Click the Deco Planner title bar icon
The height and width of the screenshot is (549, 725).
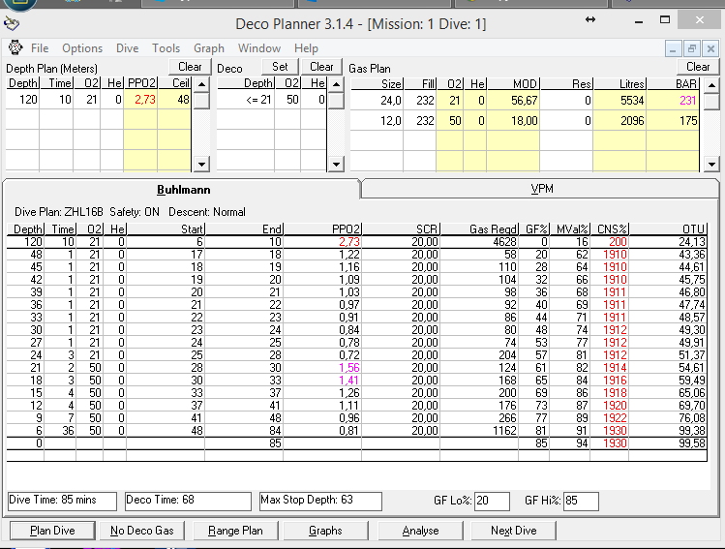click(12, 22)
